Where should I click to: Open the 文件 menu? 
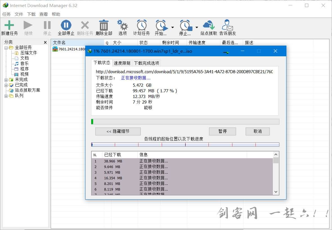coord(19,14)
